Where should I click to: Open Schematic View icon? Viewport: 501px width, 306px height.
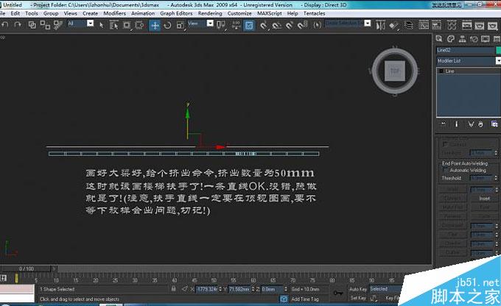(436, 25)
